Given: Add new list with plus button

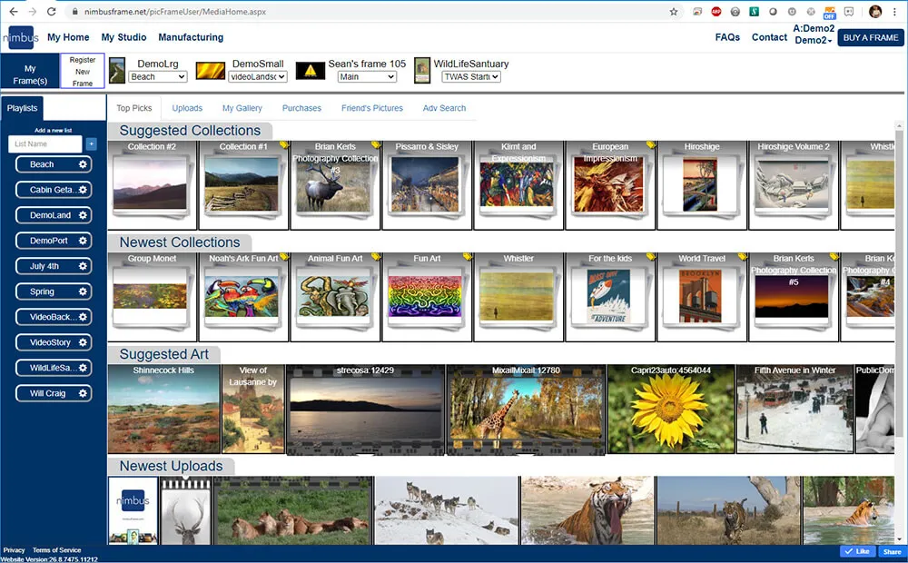Looking at the screenshot, I should (x=92, y=143).
